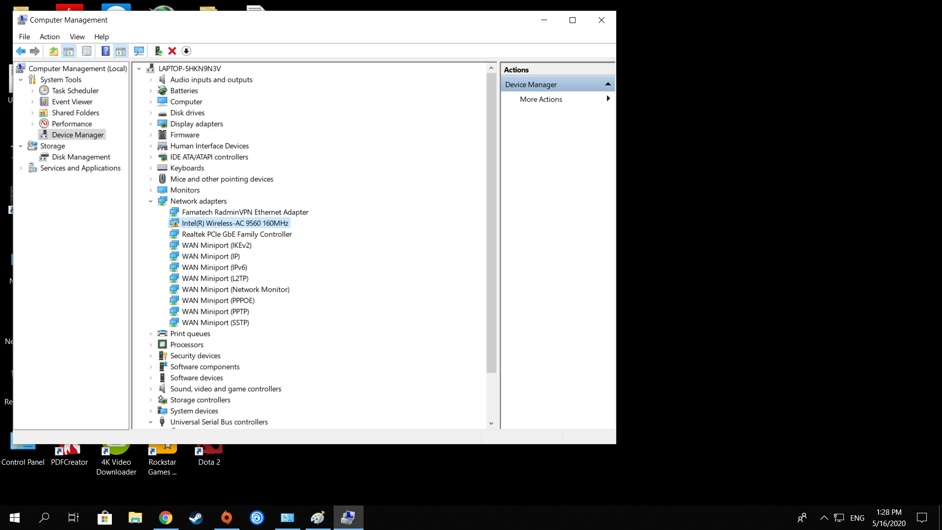Toggle the Show/Hide Console Tree icon
Viewport: 942px width, 530px height.
coord(69,51)
